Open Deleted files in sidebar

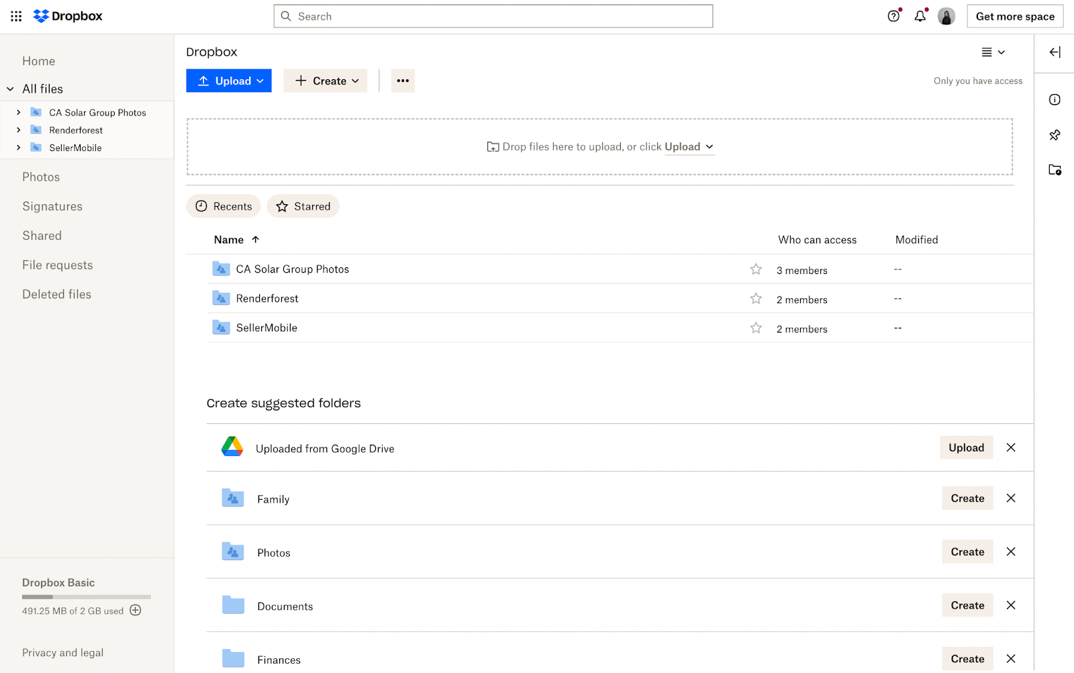coord(56,294)
